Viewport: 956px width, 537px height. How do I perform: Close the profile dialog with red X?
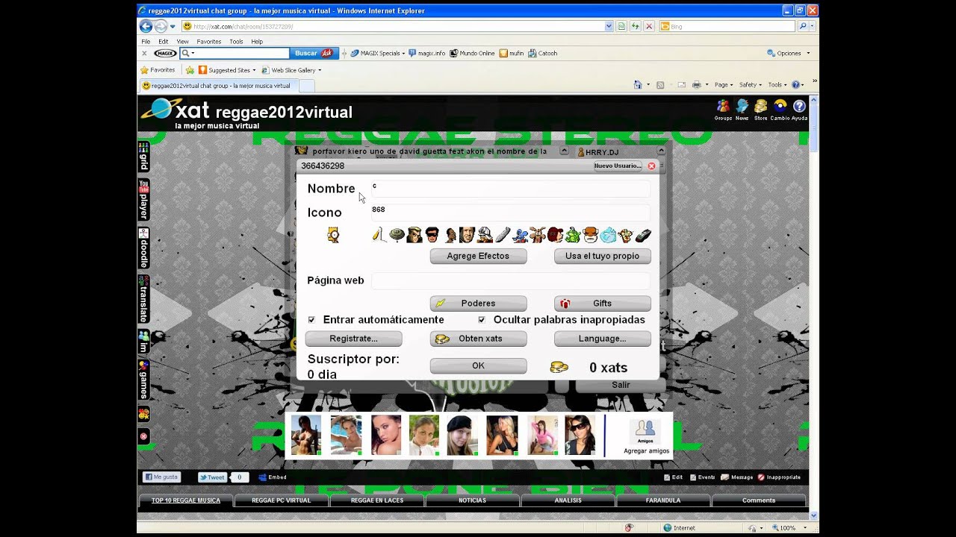coord(651,166)
